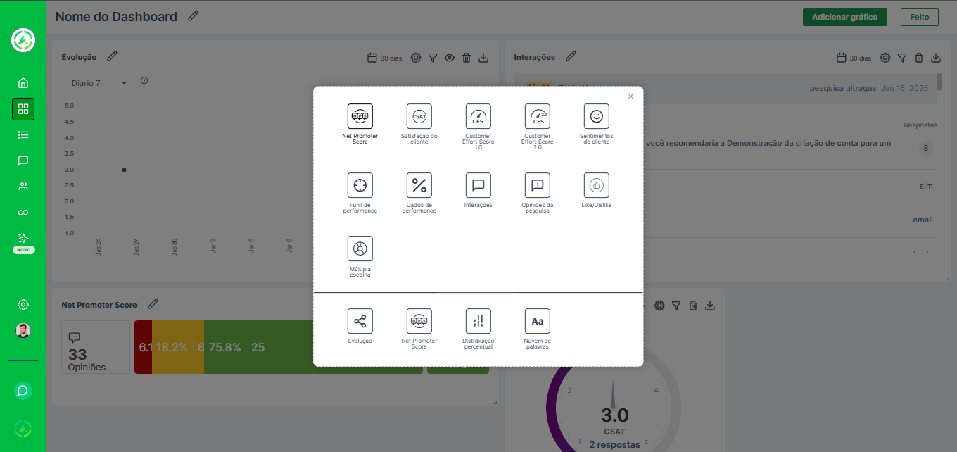The height and width of the screenshot is (452, 957).
Task: Open the sparkle icon labeled NOVO
Action: pos(23,239)
